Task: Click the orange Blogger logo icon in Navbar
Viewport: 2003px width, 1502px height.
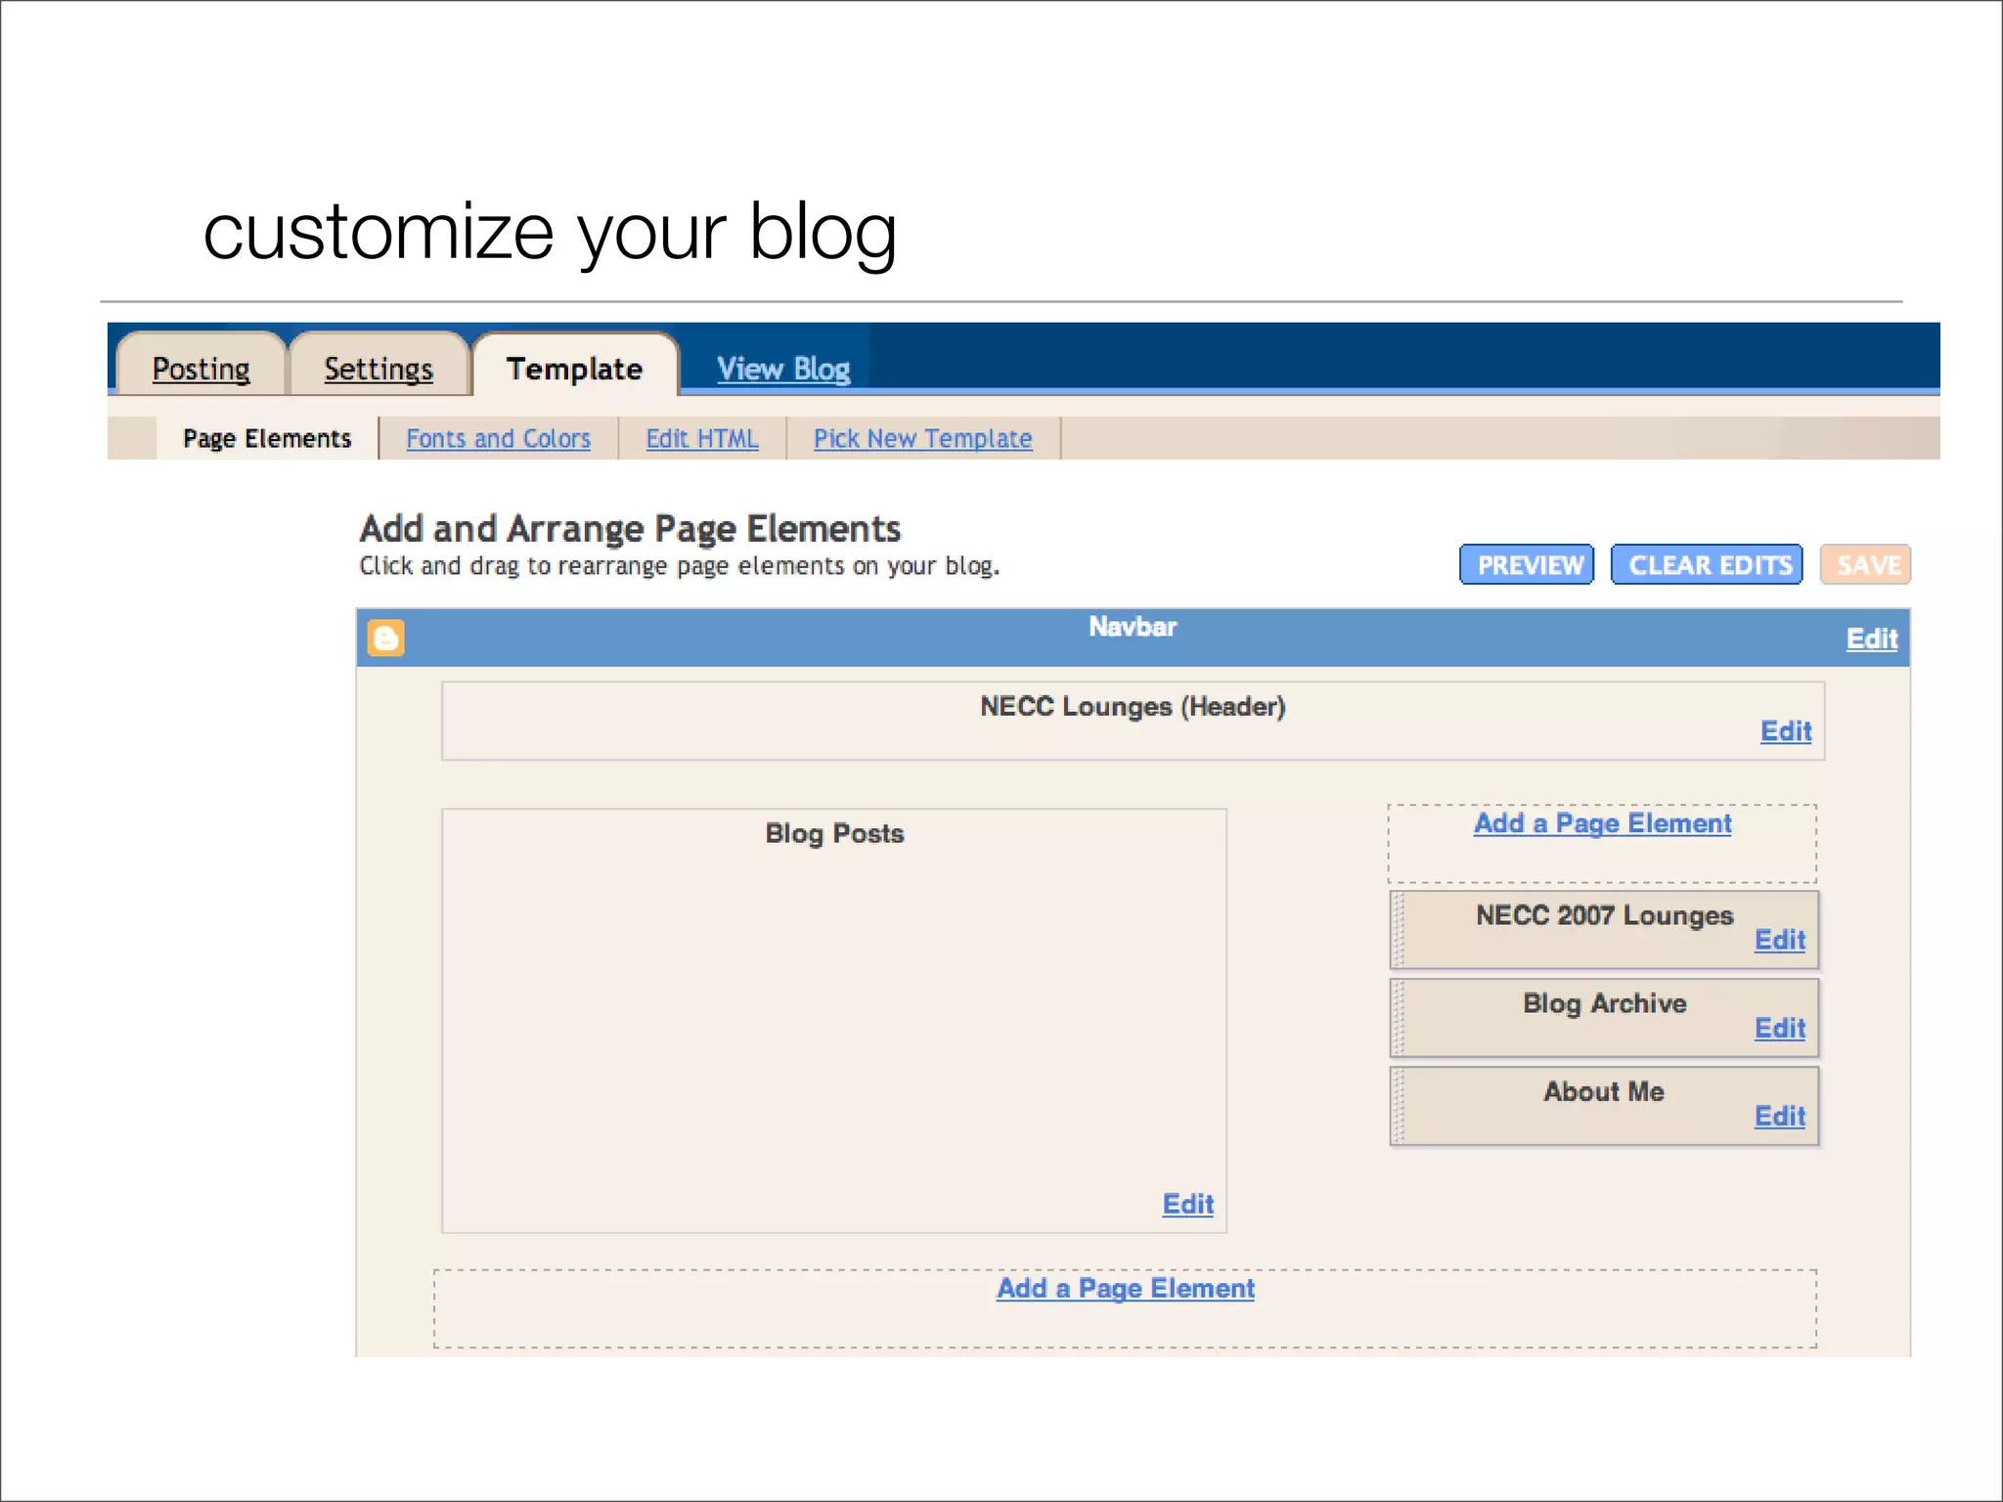Action: 385,638
